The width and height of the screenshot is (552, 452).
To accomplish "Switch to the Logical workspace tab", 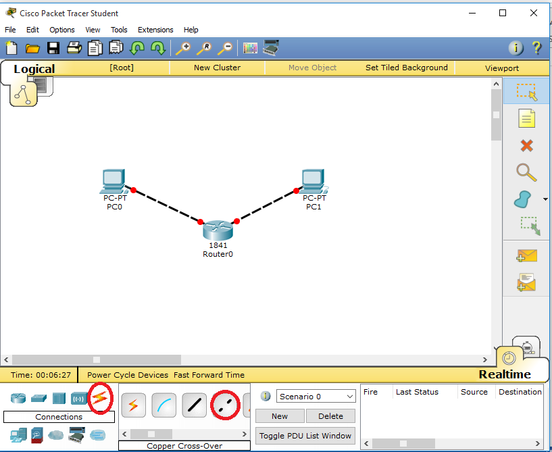I will point(34,69).
